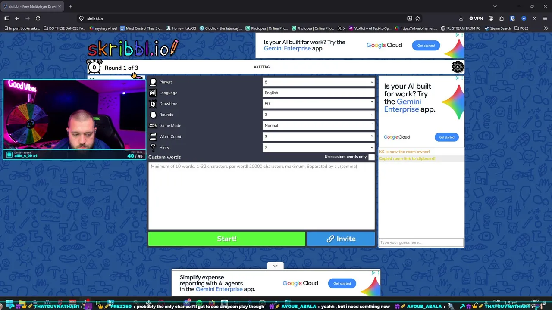The image size is (552, 310).
Task: Open DO THESE DANCES bookmark folder
Action: [x=65, y=28]
